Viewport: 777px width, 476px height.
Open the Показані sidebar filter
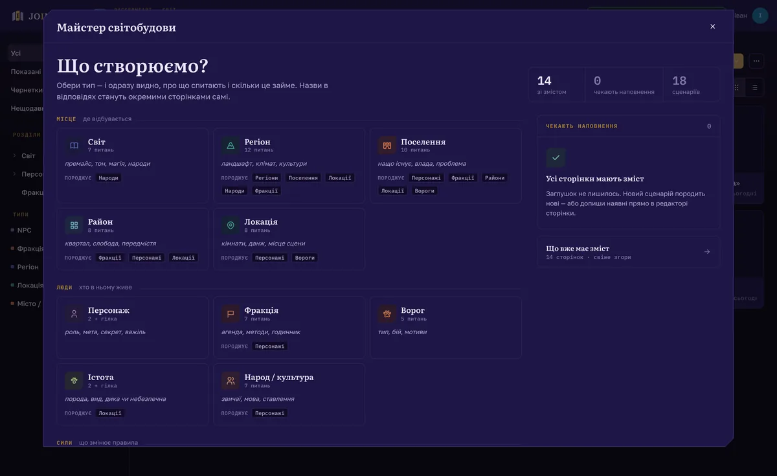click(x=25, y=71)
